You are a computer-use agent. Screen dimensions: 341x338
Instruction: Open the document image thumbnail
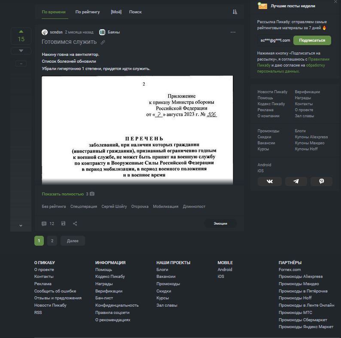pos(137,130)
